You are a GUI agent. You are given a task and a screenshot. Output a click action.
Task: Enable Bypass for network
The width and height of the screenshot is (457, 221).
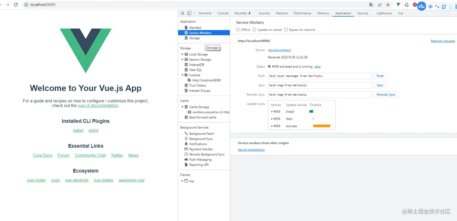point(286,30)
